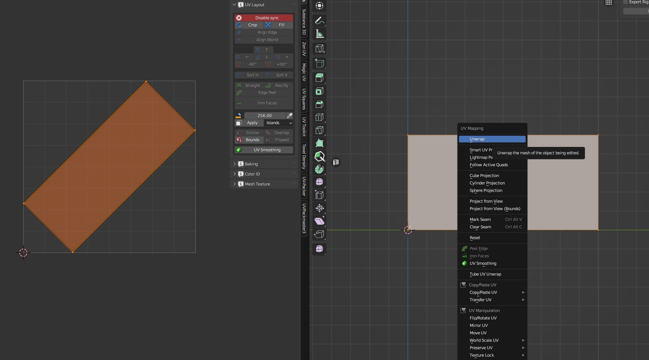Open the Islands dropdown
649x360 pixels.
[x=278, y=123]
